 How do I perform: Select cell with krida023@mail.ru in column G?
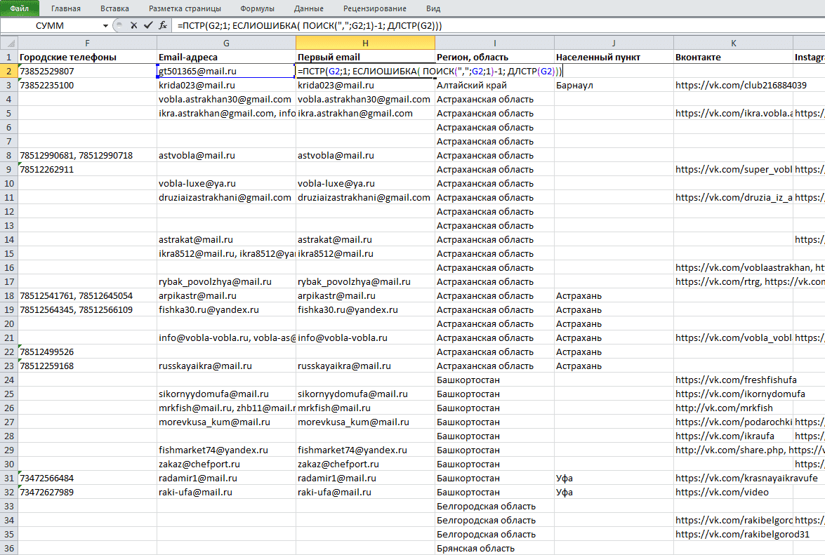coord(226,85)
